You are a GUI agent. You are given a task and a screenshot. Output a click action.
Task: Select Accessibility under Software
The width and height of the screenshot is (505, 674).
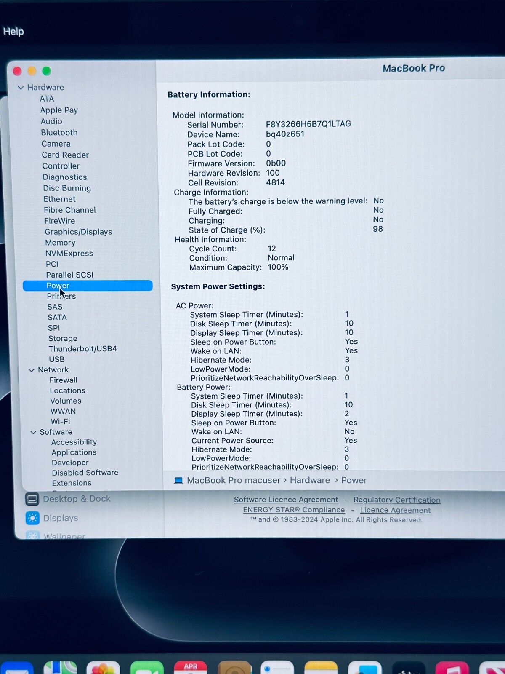(x=74, y=442)
